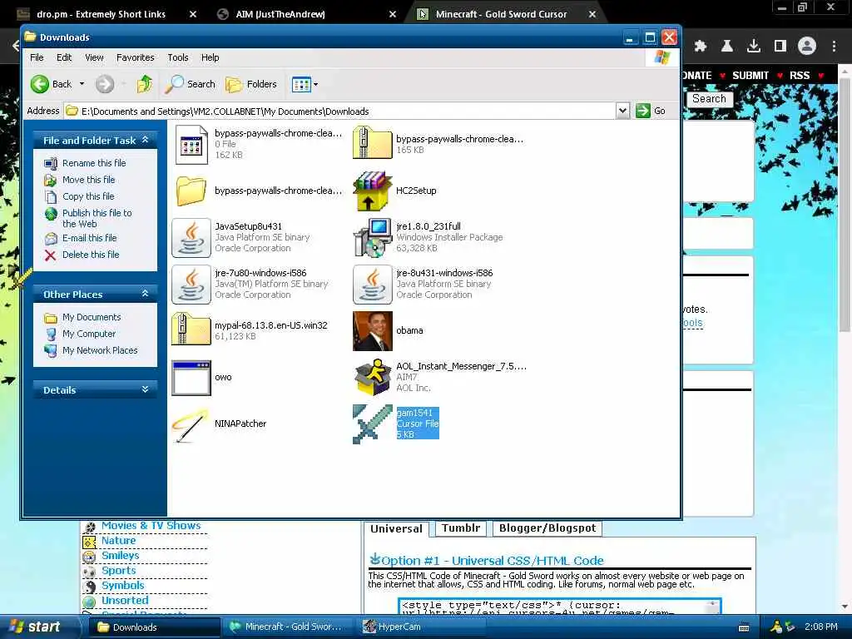Click Copy this file
Viewport: 852px width, 639px height.
tap(88, 196)
